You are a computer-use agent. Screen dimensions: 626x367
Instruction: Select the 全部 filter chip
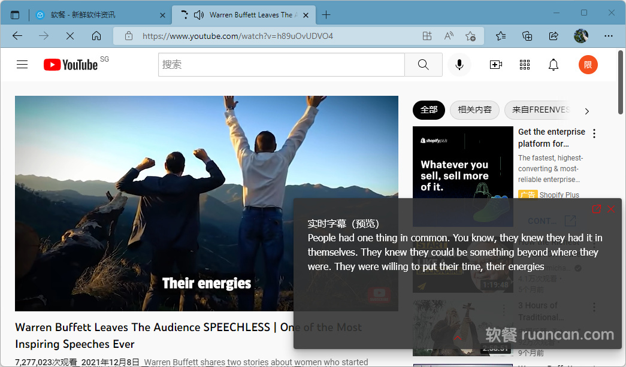pos(429,110)
